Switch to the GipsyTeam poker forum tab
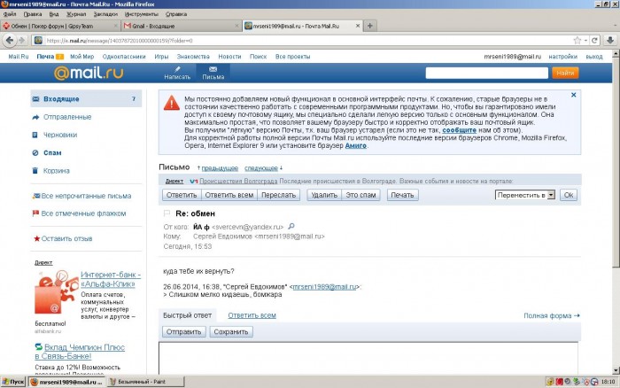620x388 pixels. [x=59, y=26]
